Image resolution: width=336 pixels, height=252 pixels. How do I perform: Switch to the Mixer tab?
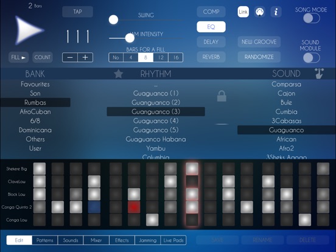point(96,240)
